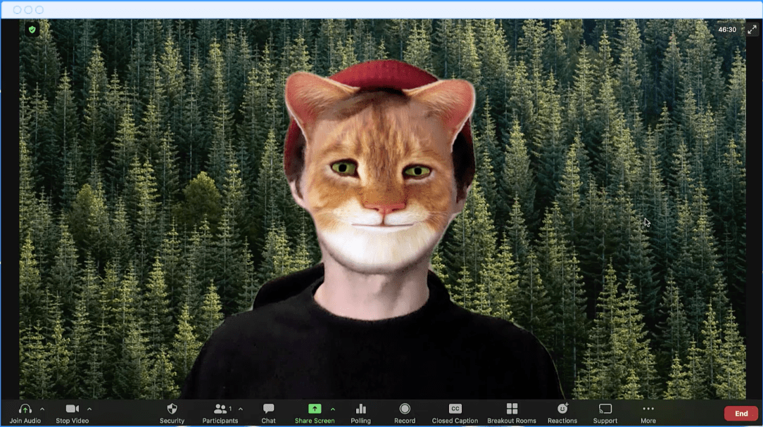This screenshot has height=427, width=763.
Task: Open the Security shield options
Action: [x=172, y=409]
